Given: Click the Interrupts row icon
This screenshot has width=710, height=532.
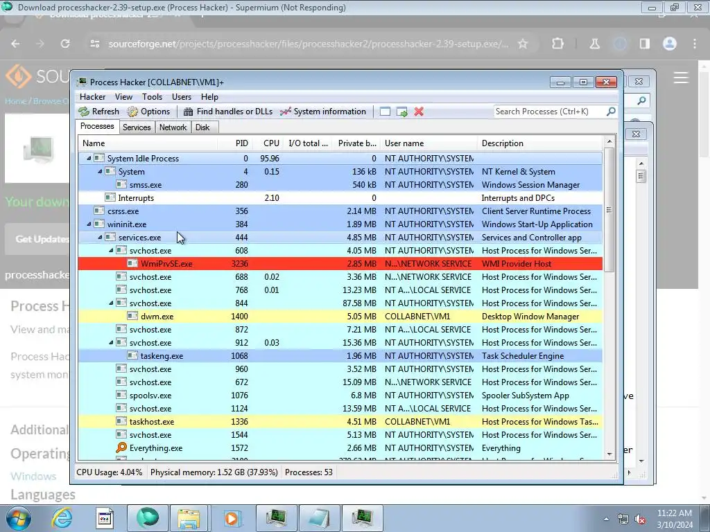Looking at the screenshot, I should coord(110,197).
